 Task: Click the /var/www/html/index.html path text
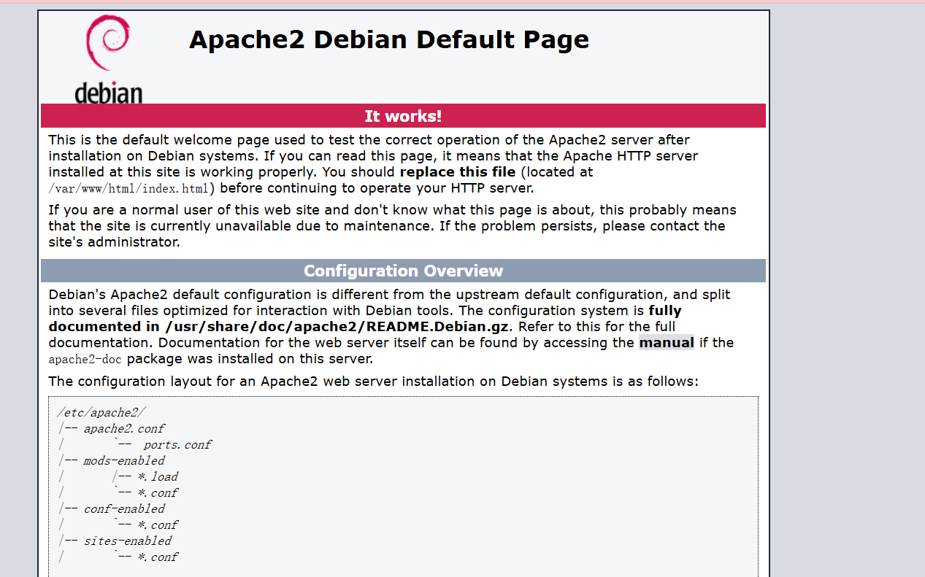(128, 189)
